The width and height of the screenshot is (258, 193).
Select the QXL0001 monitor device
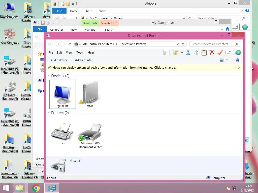[62, 94]
